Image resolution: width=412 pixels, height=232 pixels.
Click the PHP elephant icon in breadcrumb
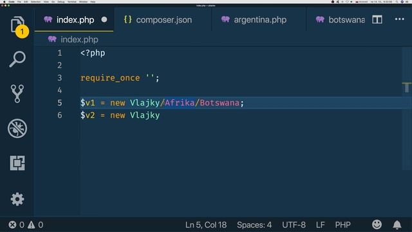(x=52, y=39)
